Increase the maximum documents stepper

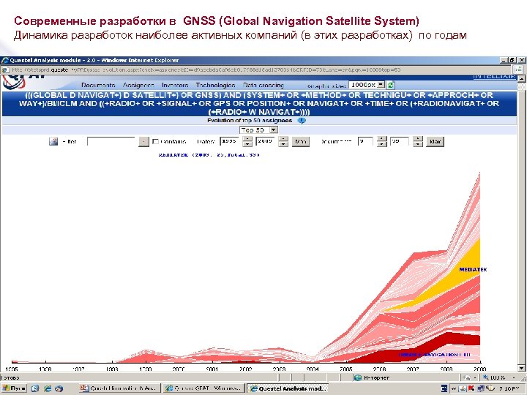click(418, 139)
